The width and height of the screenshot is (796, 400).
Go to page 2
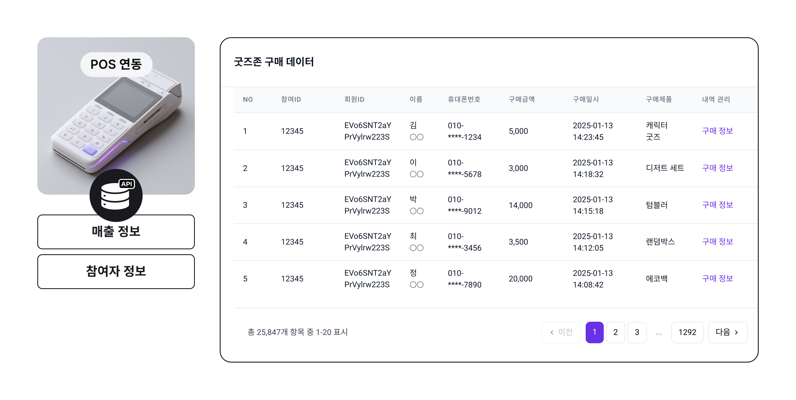[615, 332]
